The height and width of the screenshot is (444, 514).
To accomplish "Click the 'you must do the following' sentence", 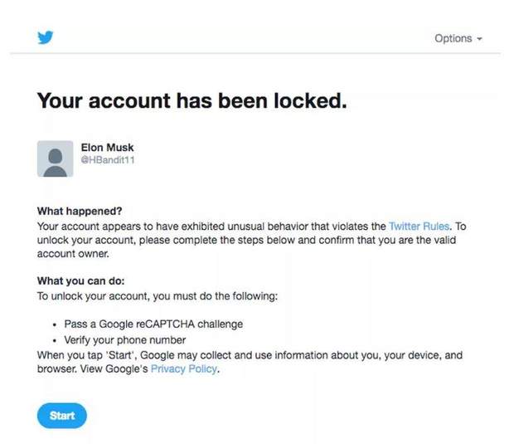I will click(x=156, y=295).
